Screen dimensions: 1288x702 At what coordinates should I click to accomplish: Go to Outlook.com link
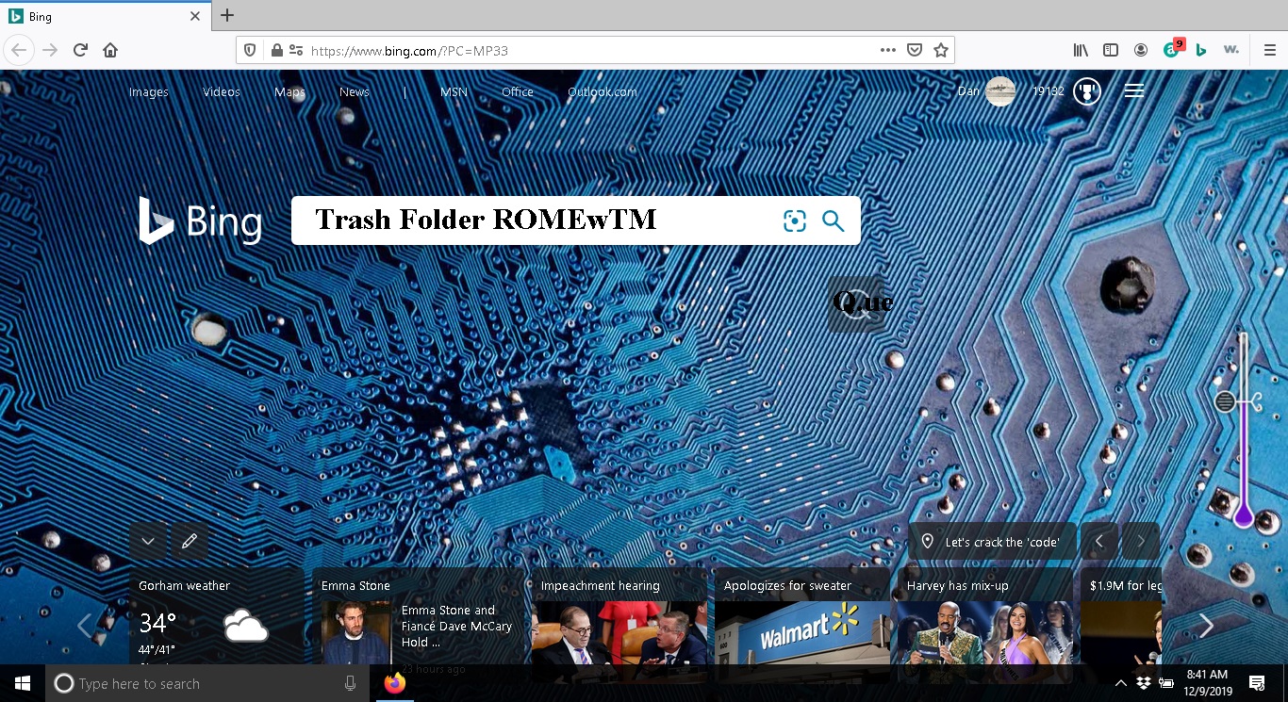pyautogui.click(x=603, y=91)
